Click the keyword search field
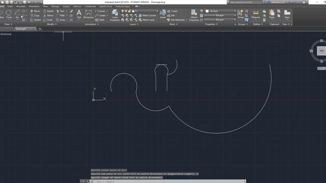 [x=246, y=2]
